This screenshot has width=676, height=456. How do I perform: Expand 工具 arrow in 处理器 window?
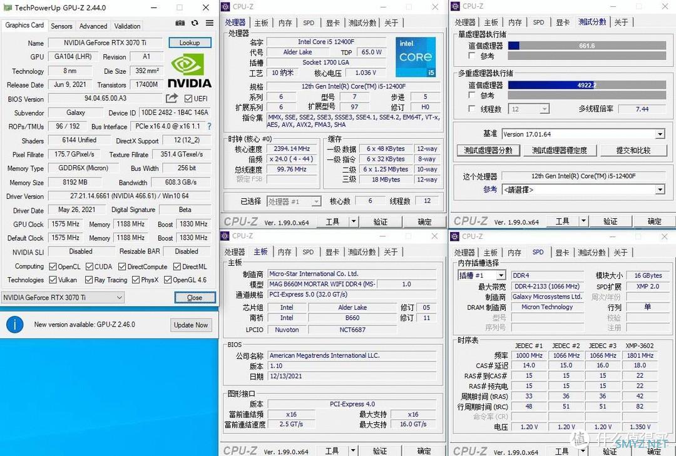354,221
